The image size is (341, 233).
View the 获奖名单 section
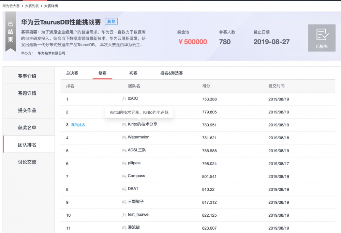tap(28, 127)
